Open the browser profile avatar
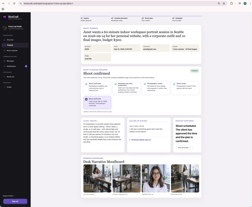This screenshot has height=207, width=252. click(245, 3)
